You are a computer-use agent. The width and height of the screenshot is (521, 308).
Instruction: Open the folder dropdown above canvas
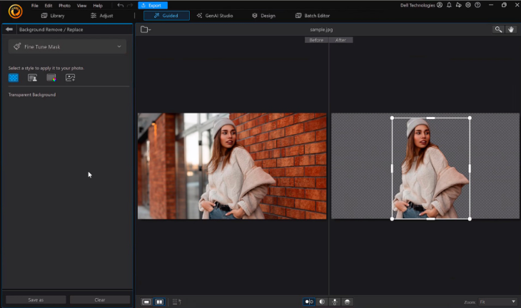coord(146,29)
